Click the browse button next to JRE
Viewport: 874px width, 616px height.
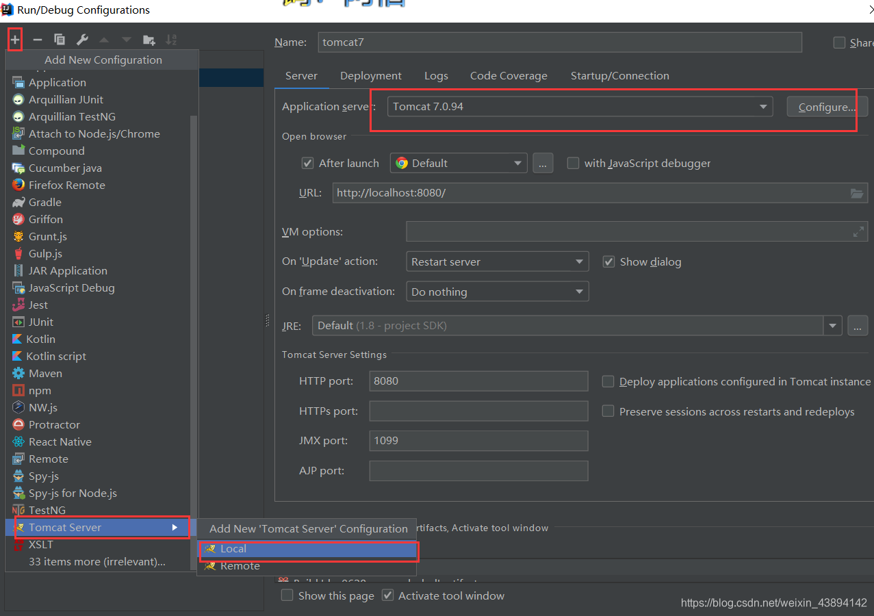pyautogui.click(x=858, y=326)
